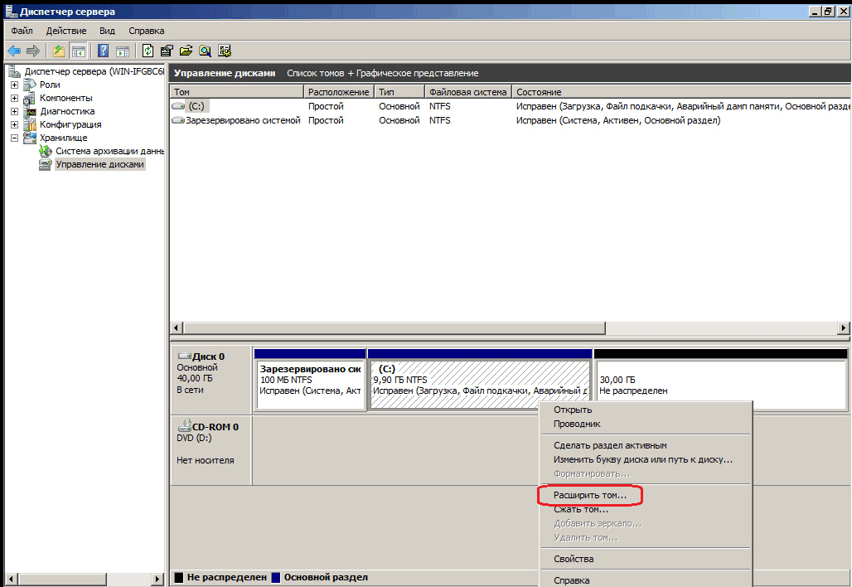Select the Диспетчер сервера root tree item
This screenshot has height=587, width=852.
click(x=94, y=71)
